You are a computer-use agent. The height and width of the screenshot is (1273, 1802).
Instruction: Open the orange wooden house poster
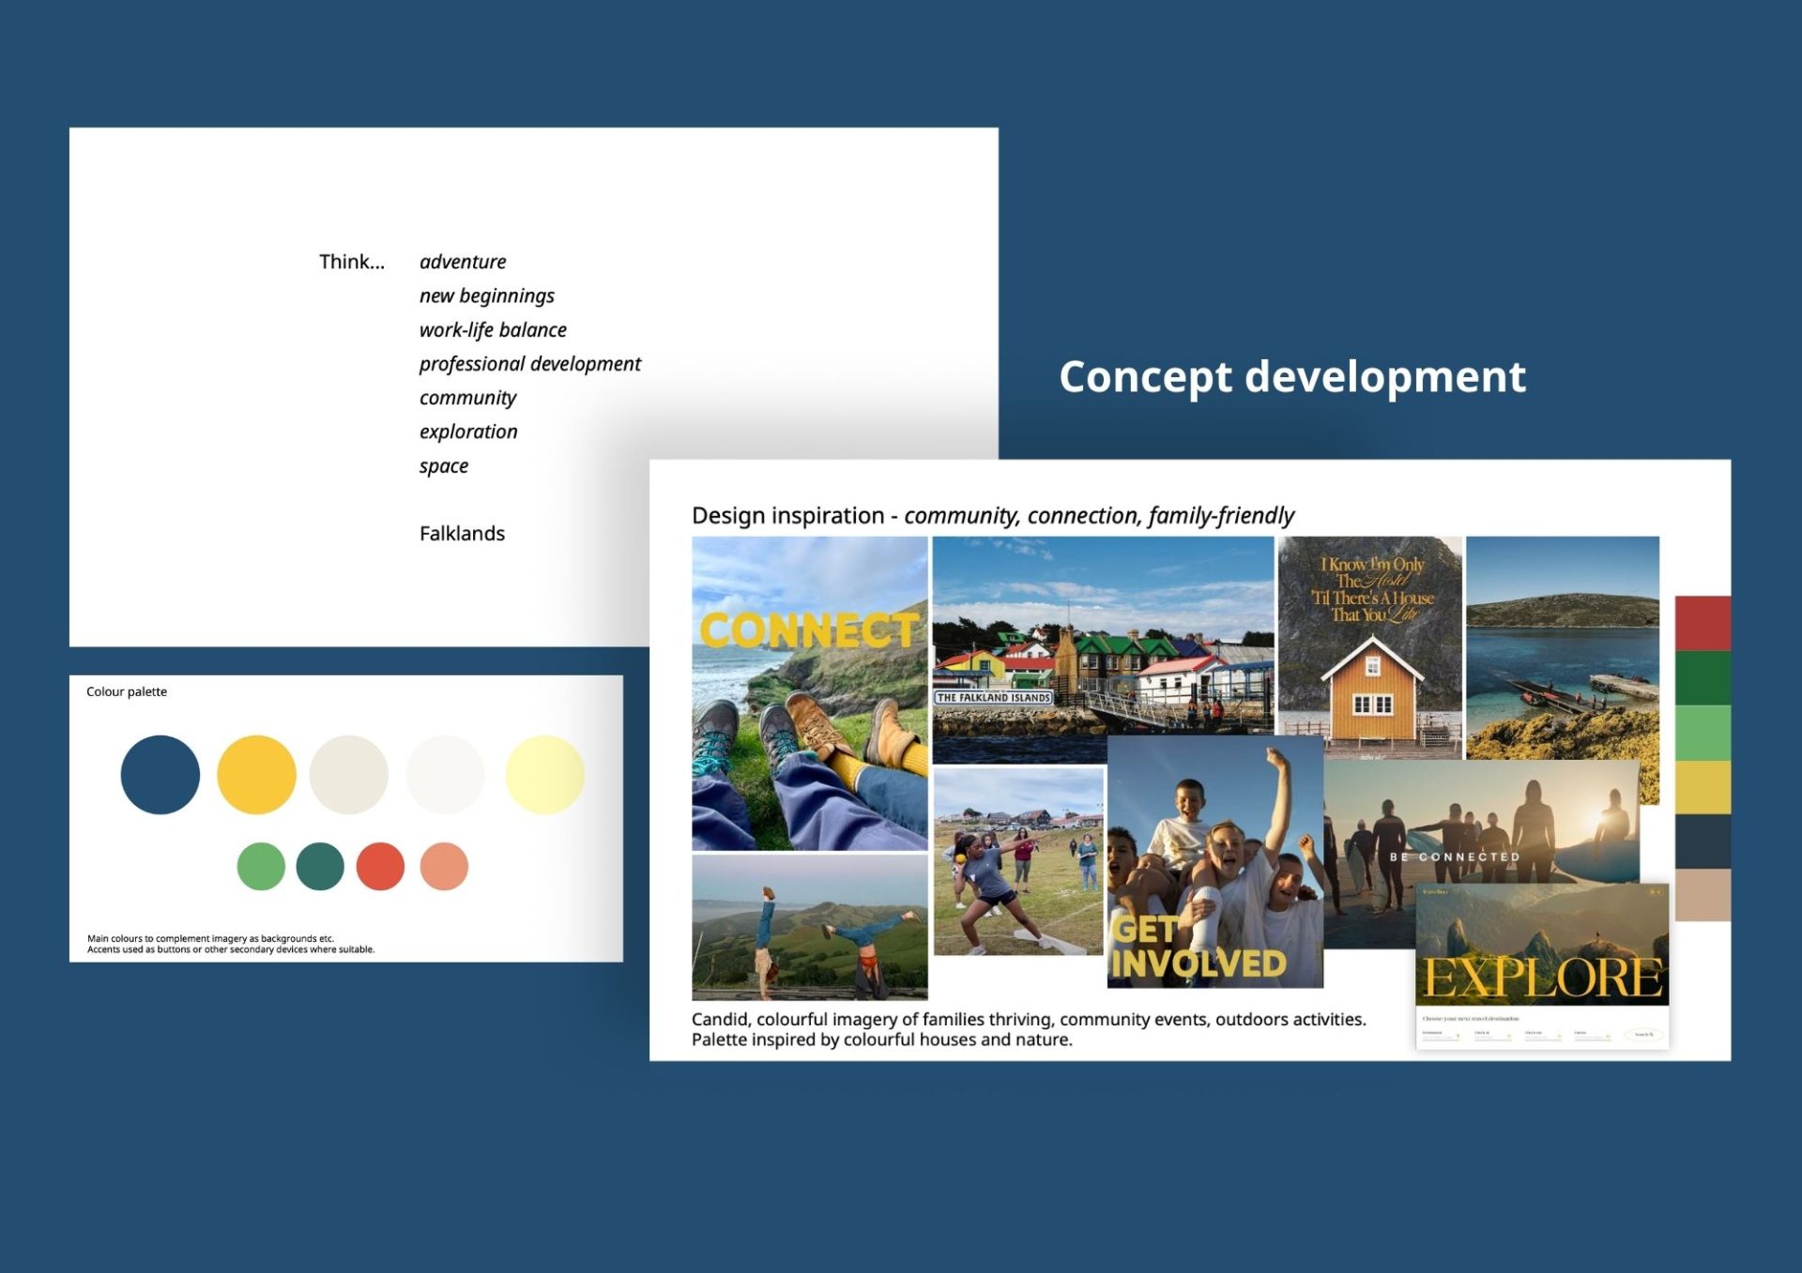pyautogui.click(x=1369, y=647)
